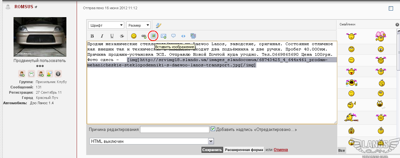Toggle bold text formatting
Viewport: 400px width, 158px height.
point(92,36)
